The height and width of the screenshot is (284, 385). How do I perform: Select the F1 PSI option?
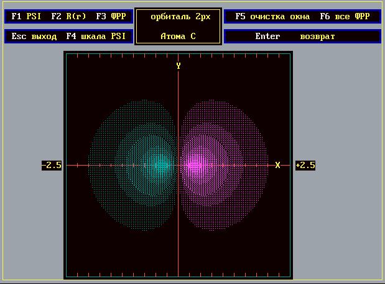click(26, 16)
